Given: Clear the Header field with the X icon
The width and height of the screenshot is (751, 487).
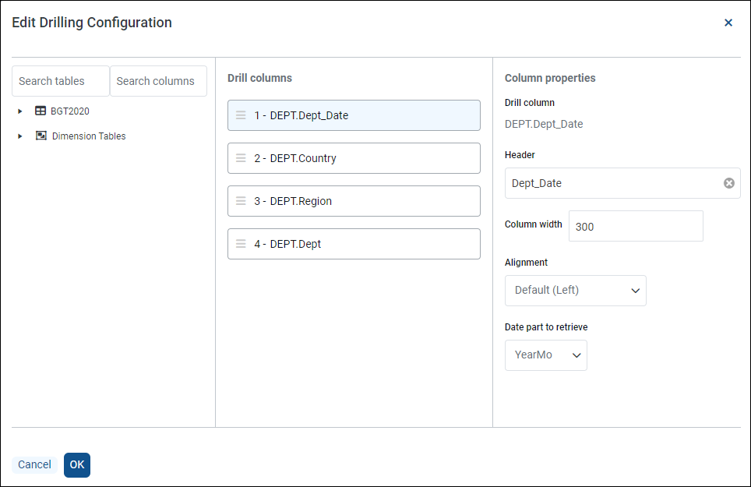Looking at the screenshot, I should pos(728,183).
